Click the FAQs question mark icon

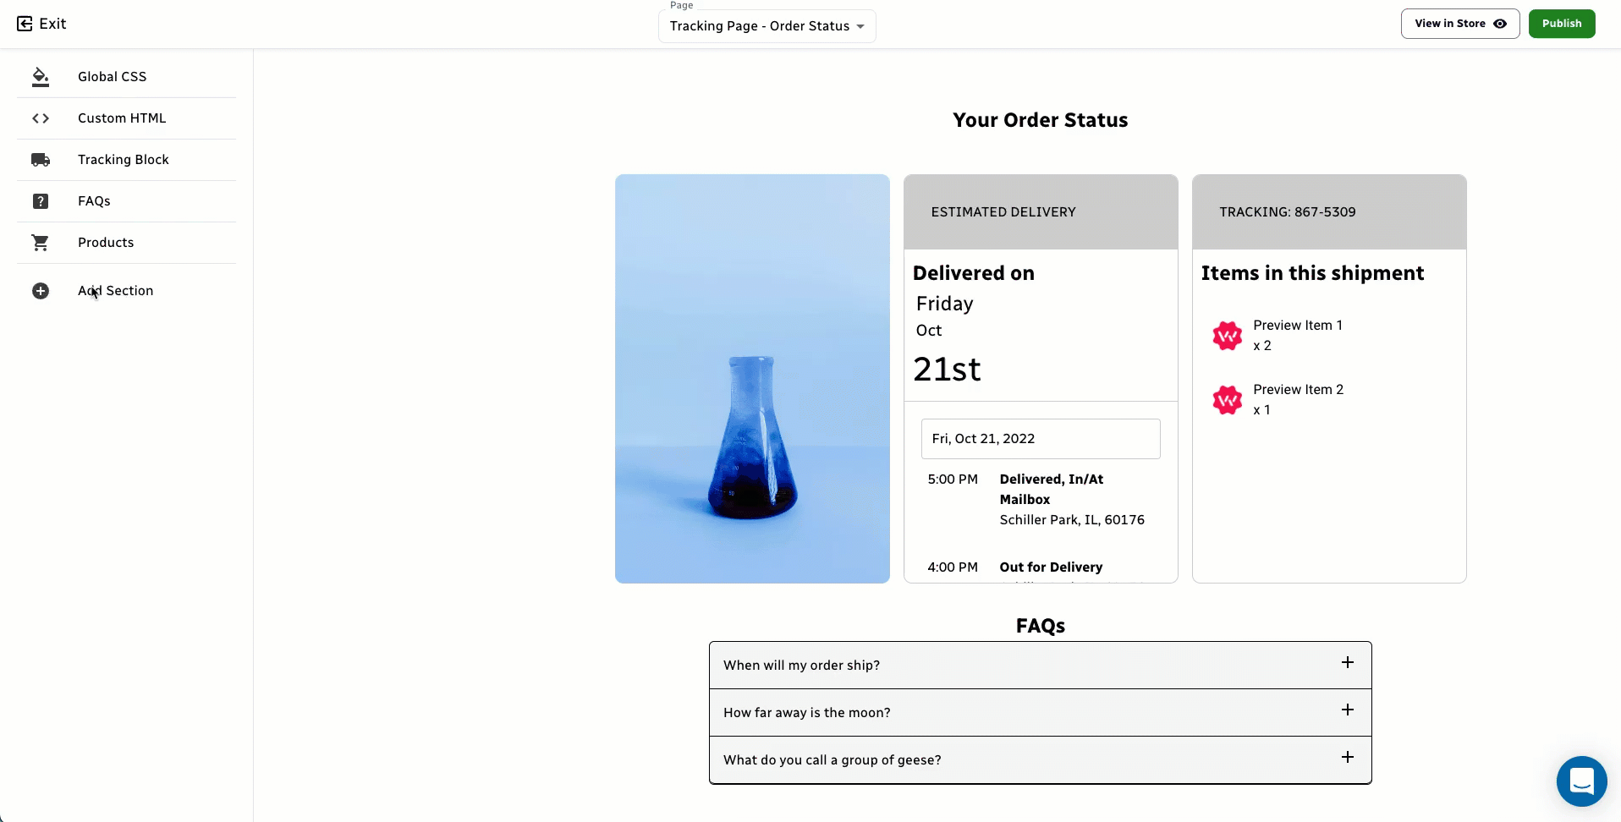pyautogui.click(x=41, y=201)
